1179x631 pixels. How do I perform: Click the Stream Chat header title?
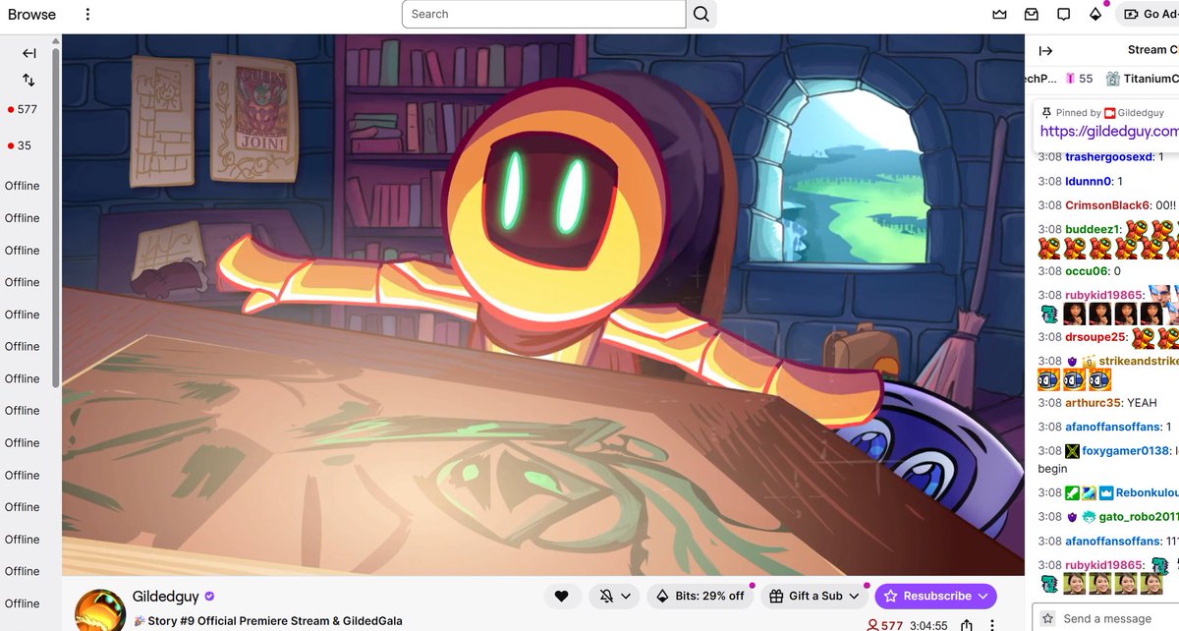tap(1152, 50)
